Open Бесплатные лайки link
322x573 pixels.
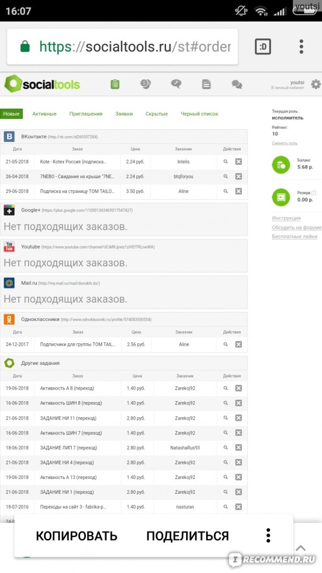point(294,236)
